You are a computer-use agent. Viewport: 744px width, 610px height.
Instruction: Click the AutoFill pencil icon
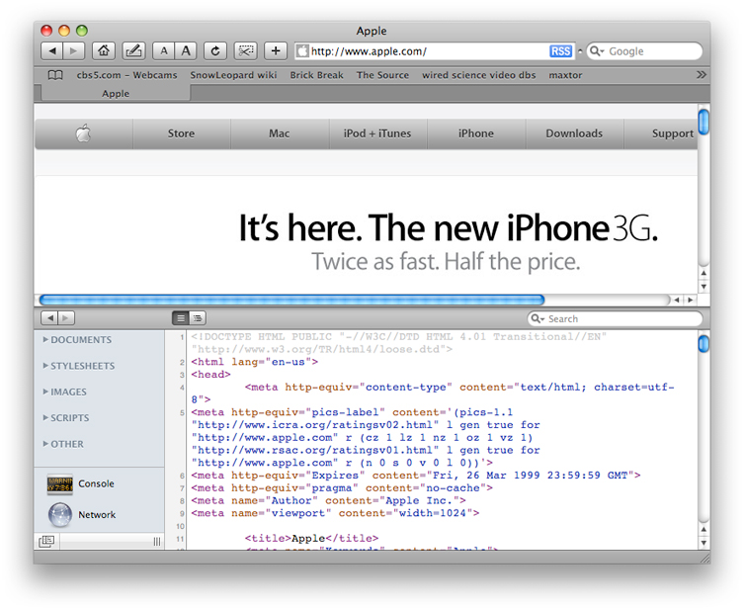tap(133, 50)
